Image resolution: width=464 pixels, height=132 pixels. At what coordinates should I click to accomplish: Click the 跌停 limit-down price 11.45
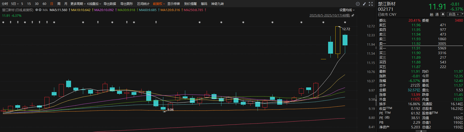click(459, 95)
